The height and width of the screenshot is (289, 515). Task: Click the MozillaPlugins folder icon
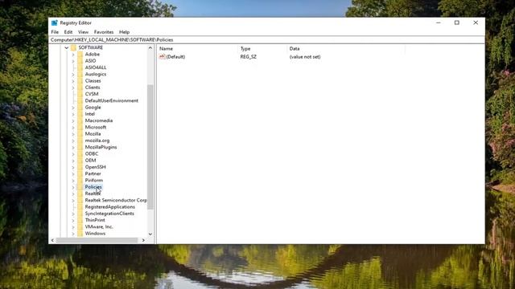tap(80, 147)
